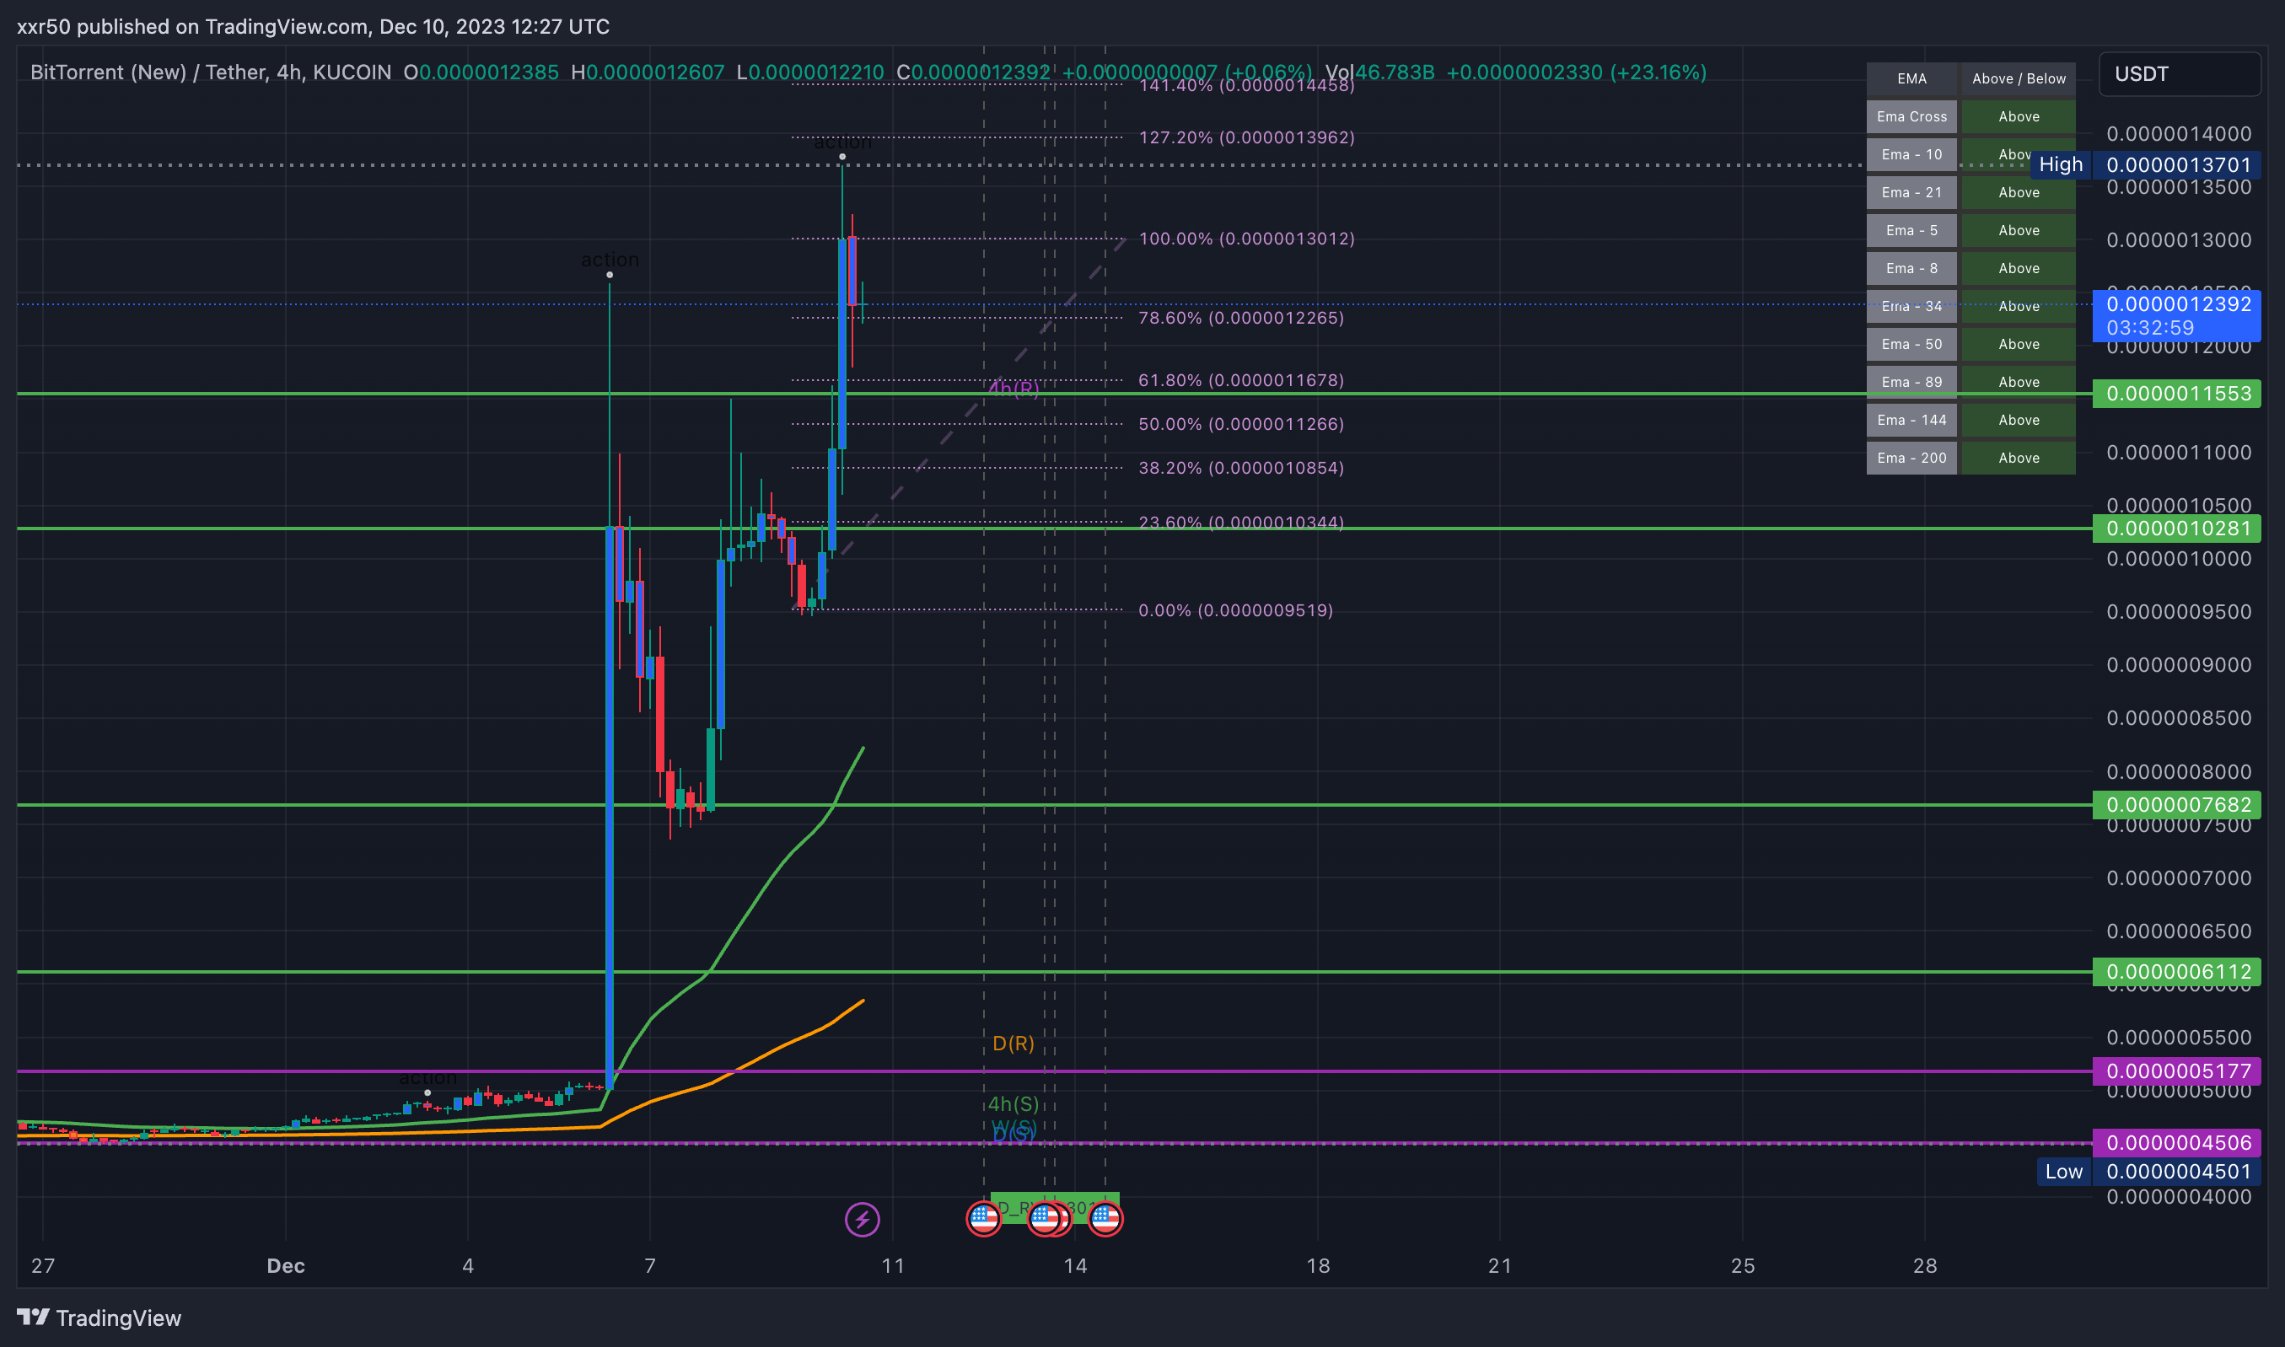Click the High price label 0.0000013701
This screenshot has height=1347, width=2285.
click(2179, 164)
